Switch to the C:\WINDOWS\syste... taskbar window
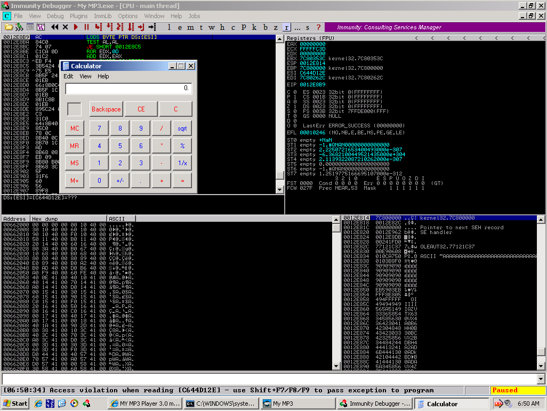This screenshot has height=411, width=547. [221, 404]
